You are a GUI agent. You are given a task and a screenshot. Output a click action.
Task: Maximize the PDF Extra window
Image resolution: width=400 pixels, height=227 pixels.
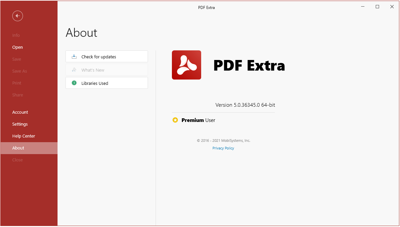(x=377, y=7)
